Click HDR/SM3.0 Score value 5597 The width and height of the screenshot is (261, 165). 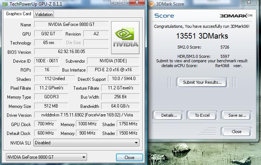(x=225, y=56)
